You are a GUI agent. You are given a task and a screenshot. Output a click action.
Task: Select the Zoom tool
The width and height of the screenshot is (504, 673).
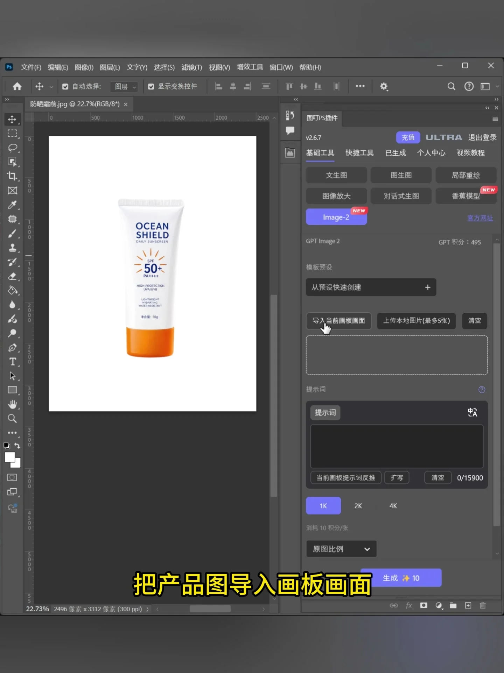[12, 419]
